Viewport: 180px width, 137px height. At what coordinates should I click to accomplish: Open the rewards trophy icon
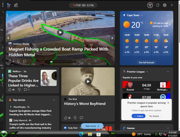(x=150, y=5)
